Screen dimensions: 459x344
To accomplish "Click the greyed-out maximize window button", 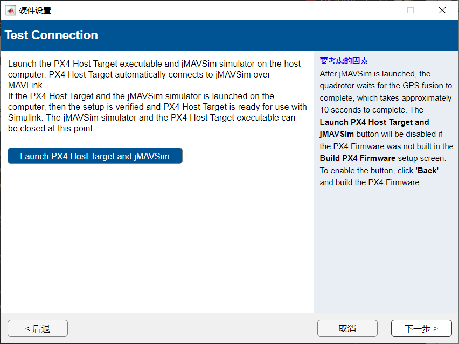I will 411,10.
